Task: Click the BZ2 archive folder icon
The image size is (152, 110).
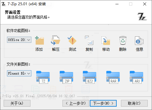Action: (x=90, y=77)
